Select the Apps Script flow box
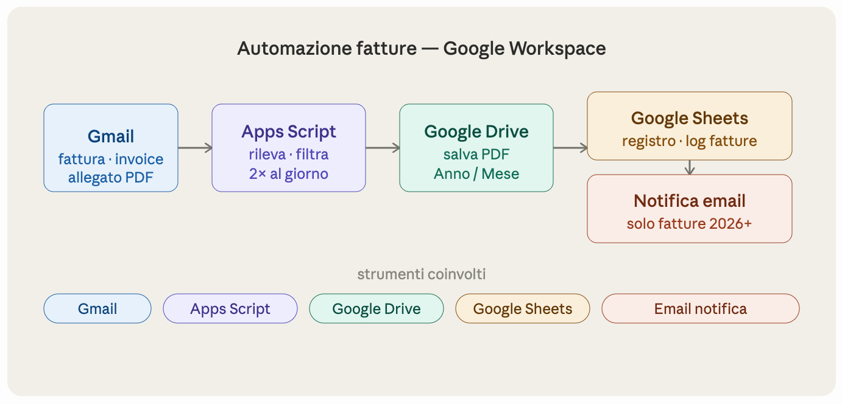Viewport: 842px width, 404px height. coord(289,148)
